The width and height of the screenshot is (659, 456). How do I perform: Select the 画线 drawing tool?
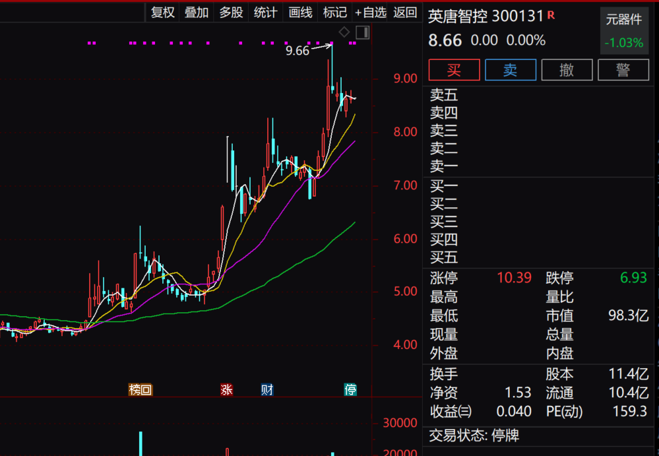[300, 13]
